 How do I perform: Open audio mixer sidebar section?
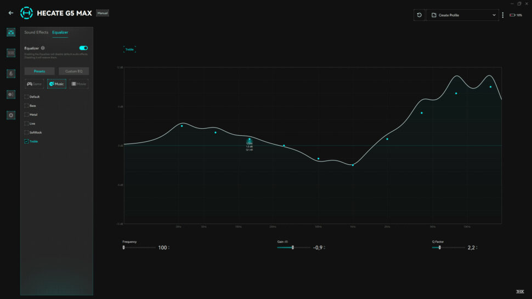click(x=11, y=32)
